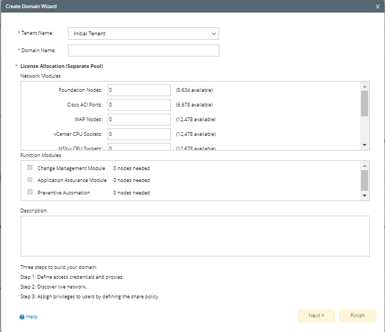385x332 pixels.
Task: Open the Help link
Action: pyautogui.click(x=32, y=317)
